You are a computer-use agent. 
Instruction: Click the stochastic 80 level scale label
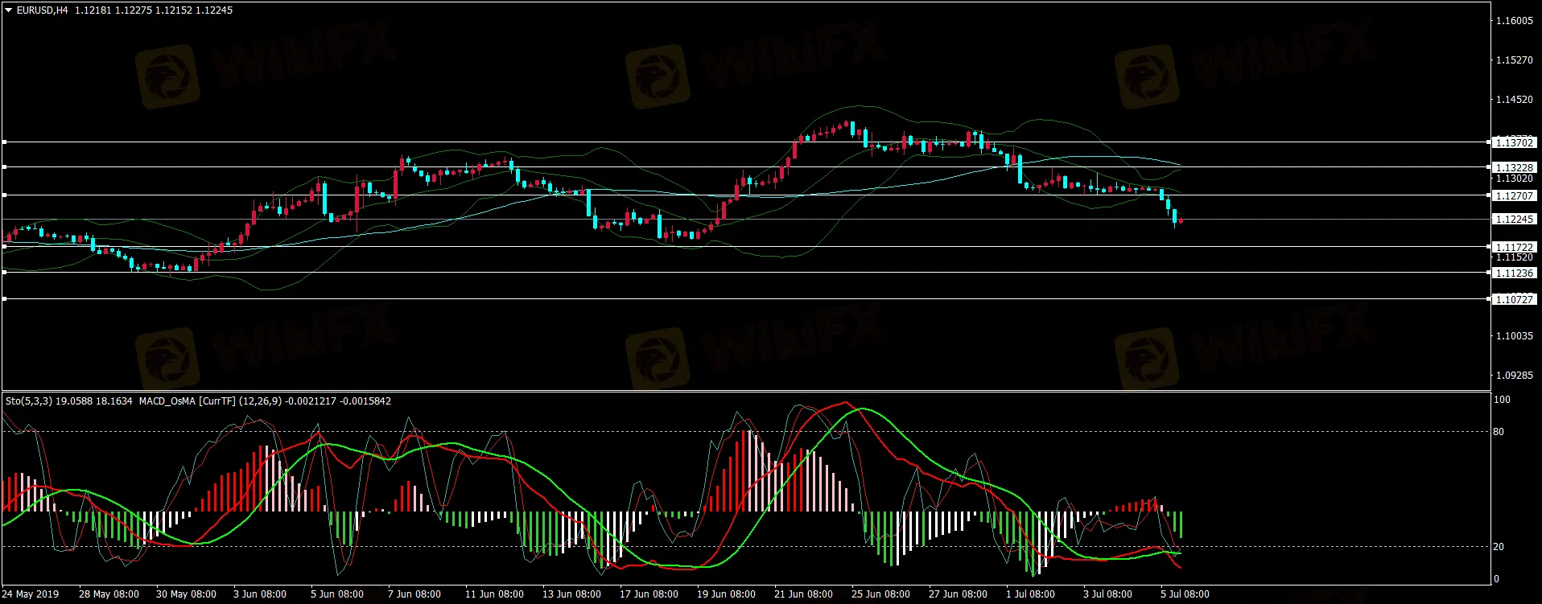tap(1498, 432)
